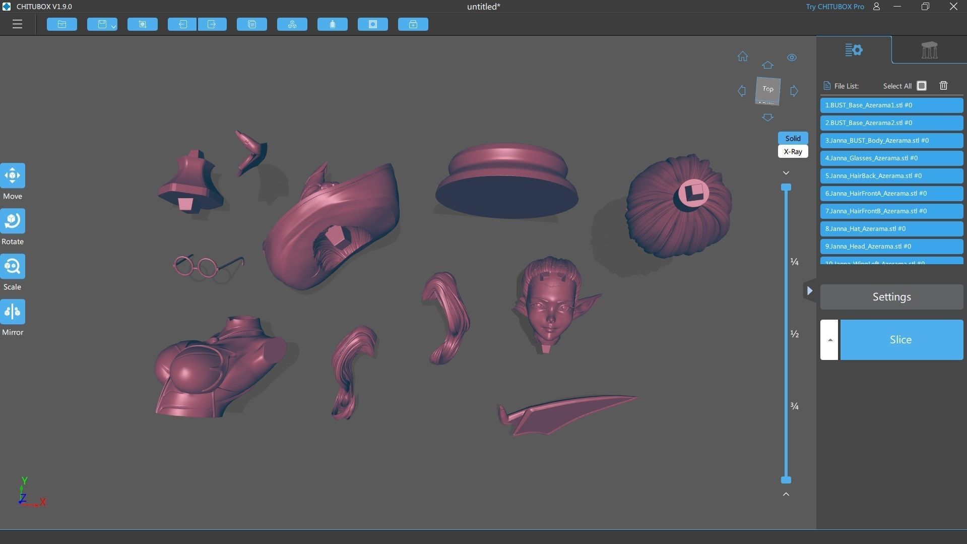The height and width of the screenshot is (544, 967).
Task: Open the slice settings tab
Action: pyautogui.click(x=854, y=50)
